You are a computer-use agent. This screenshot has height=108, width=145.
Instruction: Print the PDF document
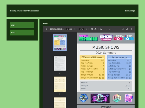point(127,29)
